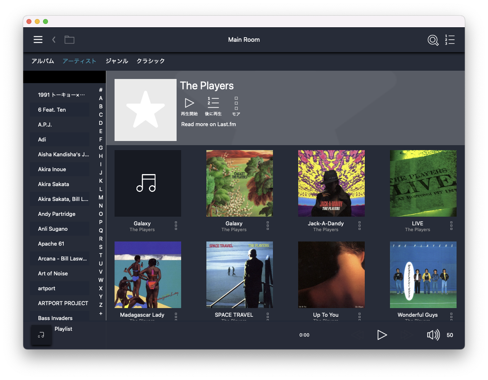Click the Playlist label in player bar
This screenshot has height=380, width=488.
click(x=63, y=329)
